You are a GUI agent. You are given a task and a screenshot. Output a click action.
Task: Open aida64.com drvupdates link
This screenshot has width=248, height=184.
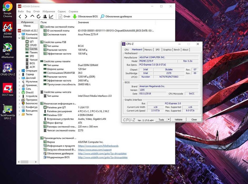pyautogui.click(x=102, y=153)
